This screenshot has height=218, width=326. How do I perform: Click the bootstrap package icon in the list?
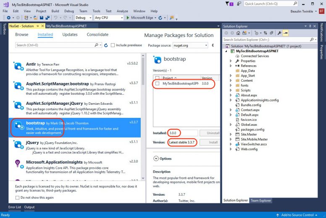tap(19, 125)
